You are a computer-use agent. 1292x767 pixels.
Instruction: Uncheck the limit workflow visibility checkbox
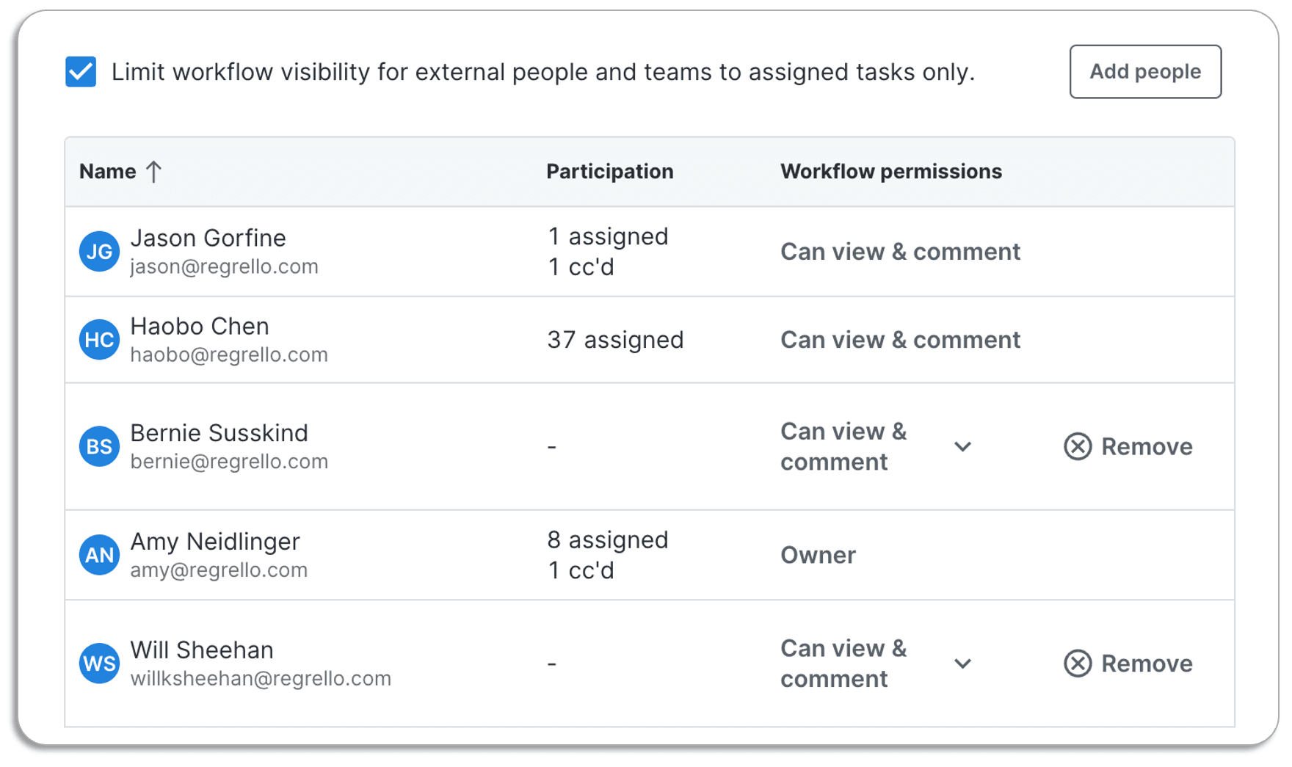coord(81,72)
